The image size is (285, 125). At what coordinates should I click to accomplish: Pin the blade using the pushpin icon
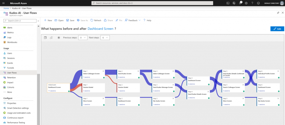point(278,13)
